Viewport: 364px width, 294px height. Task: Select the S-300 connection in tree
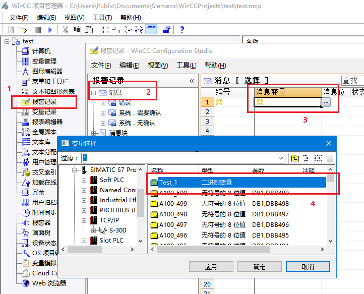[117, 230]
